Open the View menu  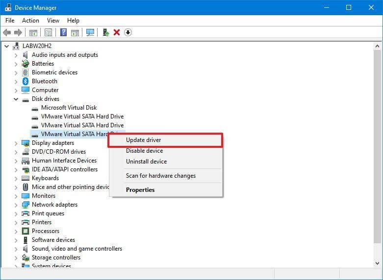click(53, 21)
